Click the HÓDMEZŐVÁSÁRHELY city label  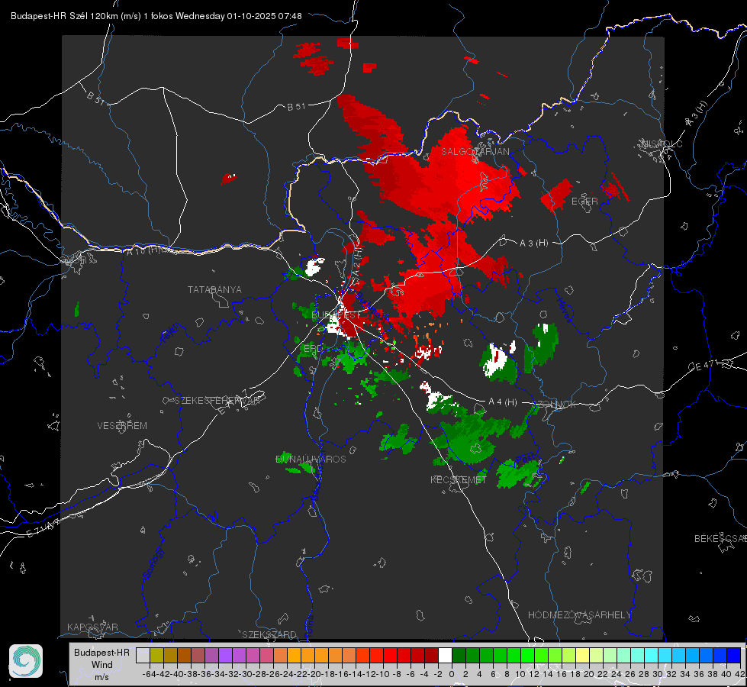579,615
